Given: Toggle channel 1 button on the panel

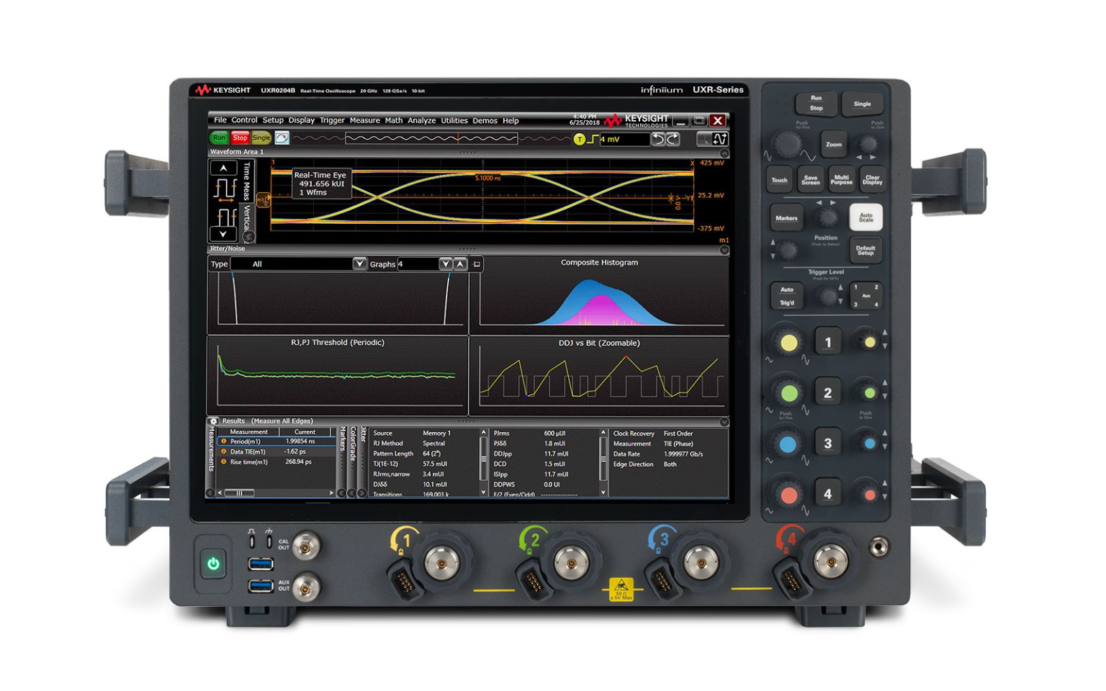Looking at the screenshot, I should (827, 343).
